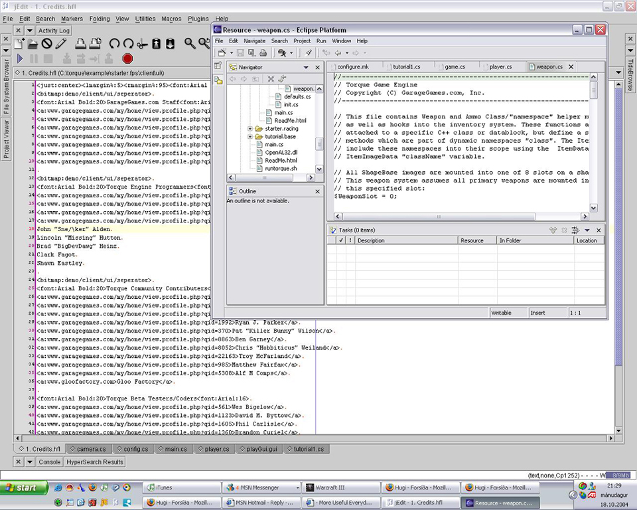Screen dimensions: 637x510
Task: Click the Print icon in Eclipse toolbar
Action: (263, 53)
